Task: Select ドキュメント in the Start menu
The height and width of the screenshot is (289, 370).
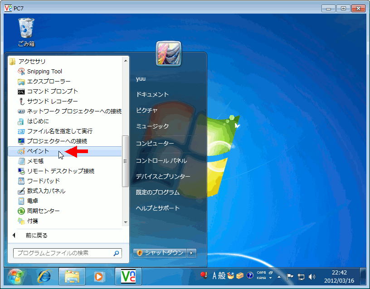Action: [152, 94]
